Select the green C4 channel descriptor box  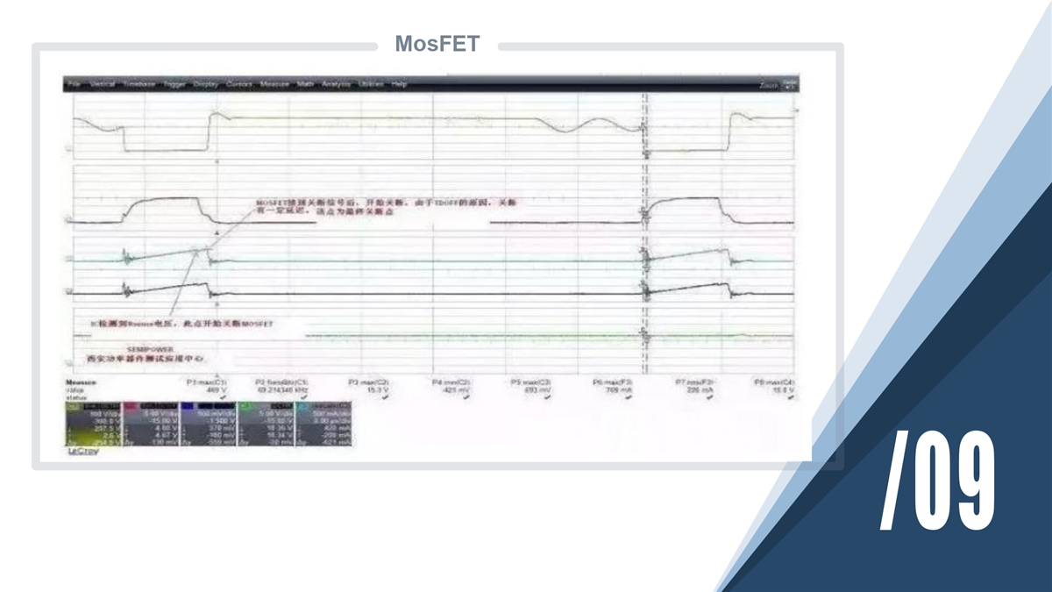pos(265,424)
